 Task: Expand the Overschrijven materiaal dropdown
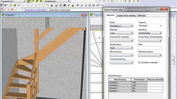(121, 40)
